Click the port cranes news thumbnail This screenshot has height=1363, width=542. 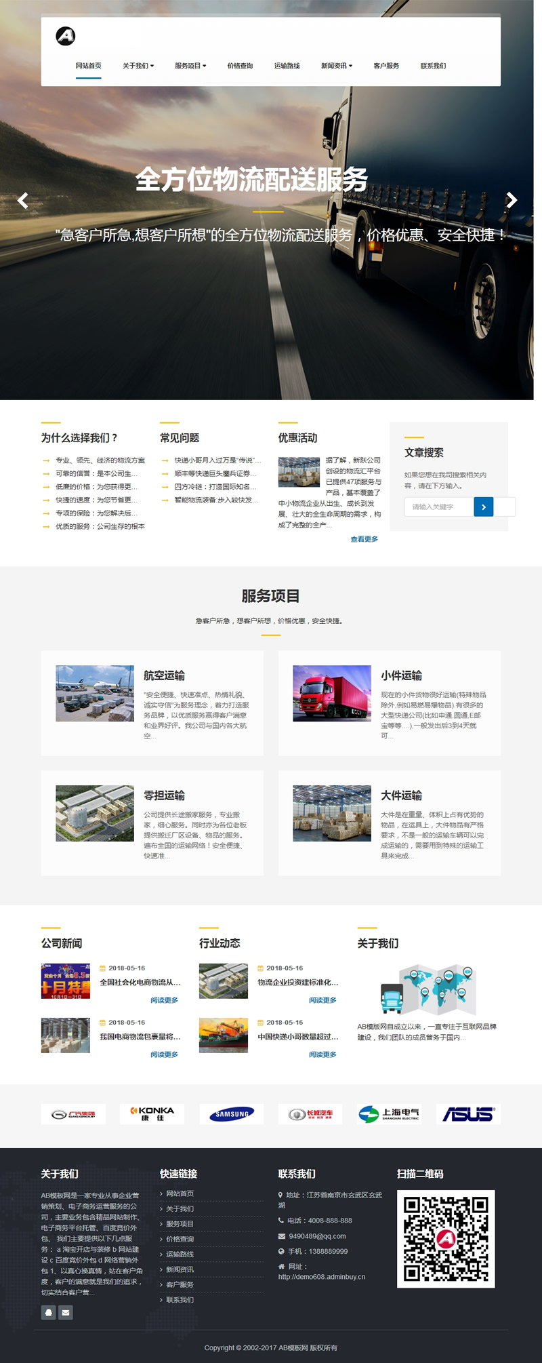pos(224,1035)
